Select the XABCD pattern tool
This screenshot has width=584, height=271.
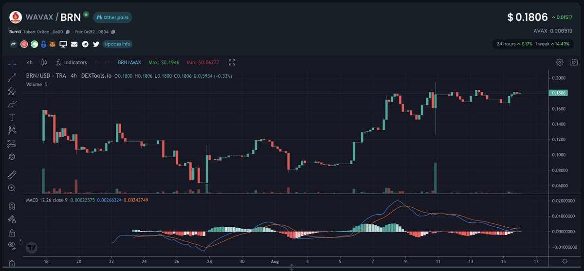[x=12, y=130]
